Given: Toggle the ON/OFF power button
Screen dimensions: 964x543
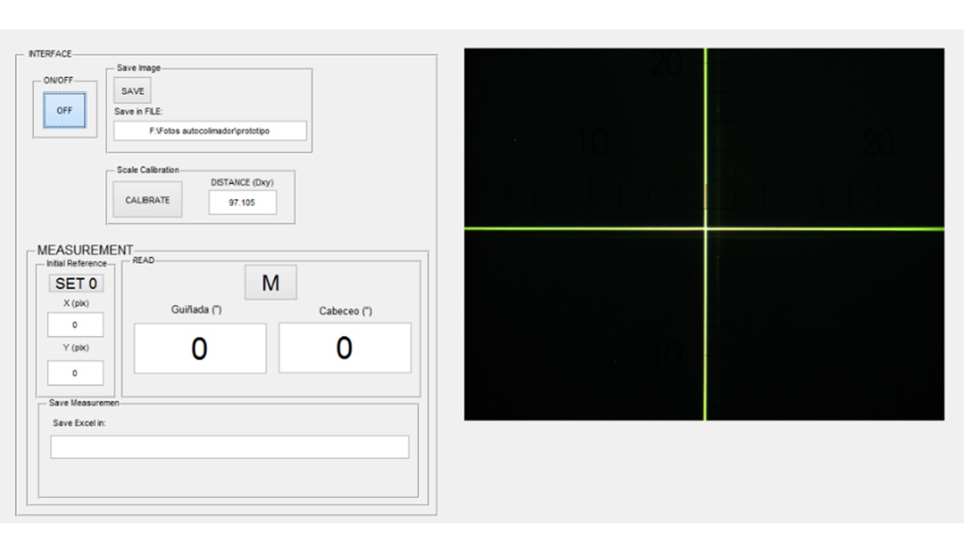Looking at the screenshot, I should coord(64,110).
